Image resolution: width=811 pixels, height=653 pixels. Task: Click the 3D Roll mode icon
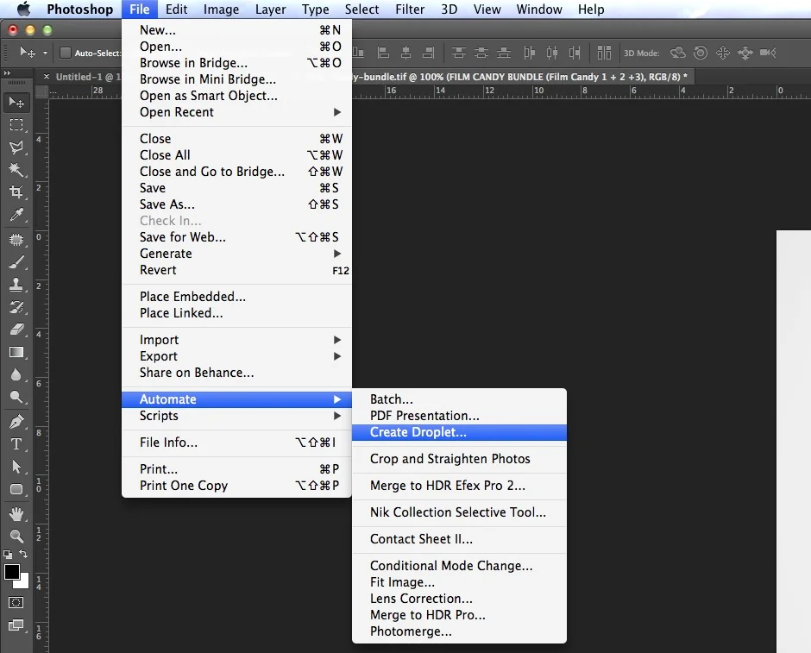point(701,53)
